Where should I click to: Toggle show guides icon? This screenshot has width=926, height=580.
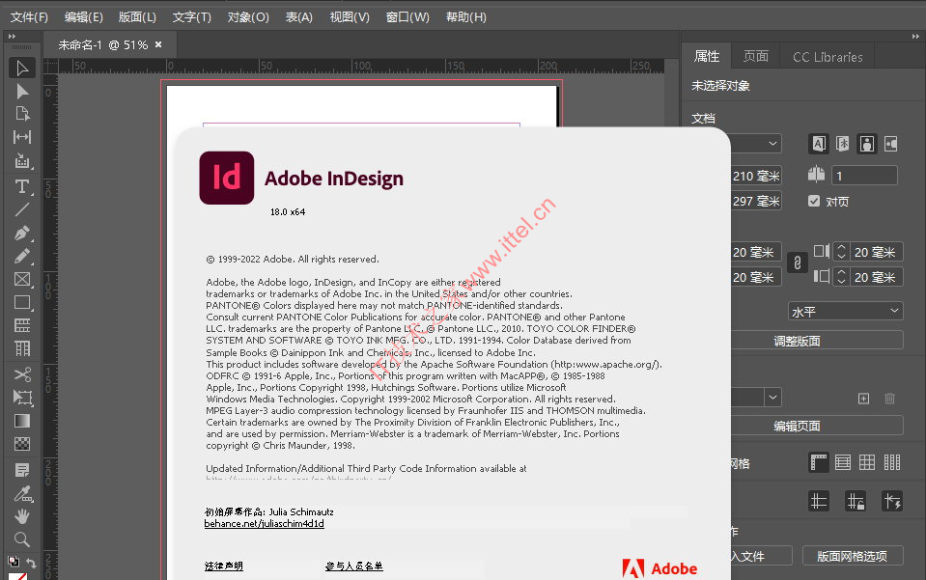click(819, 502)
